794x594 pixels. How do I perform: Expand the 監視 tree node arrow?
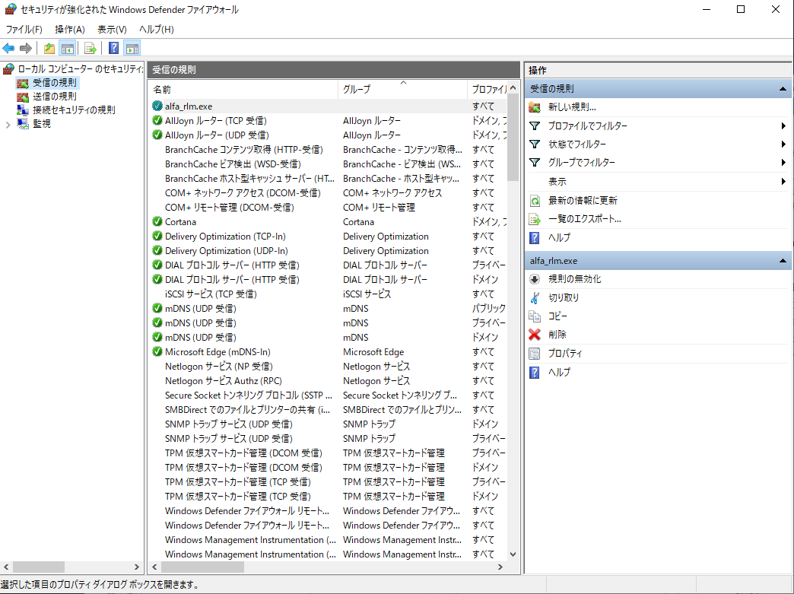[8, 125]
